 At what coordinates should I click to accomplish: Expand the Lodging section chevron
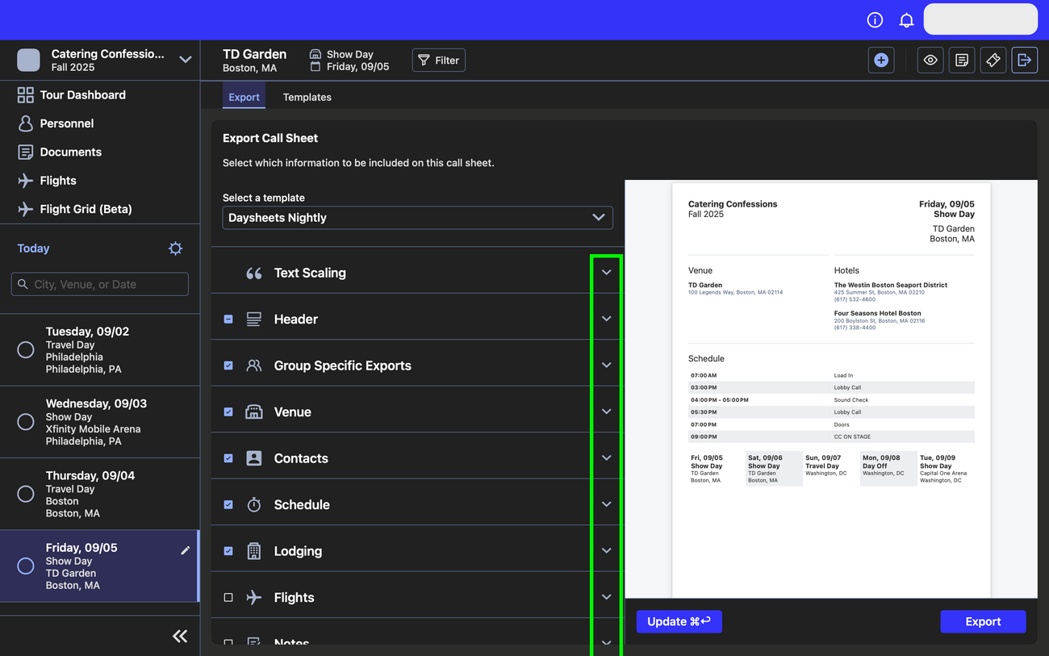[x=607, y=551]
